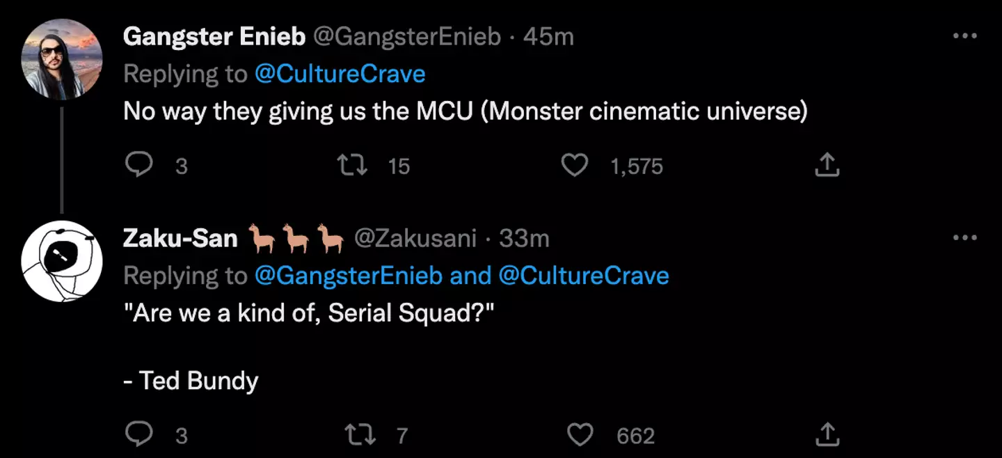Open the 33m timestamp link

[x=524, y=238]
